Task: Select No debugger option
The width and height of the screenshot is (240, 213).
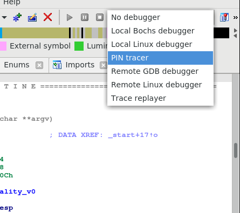Action: click(x=160, y=17)
